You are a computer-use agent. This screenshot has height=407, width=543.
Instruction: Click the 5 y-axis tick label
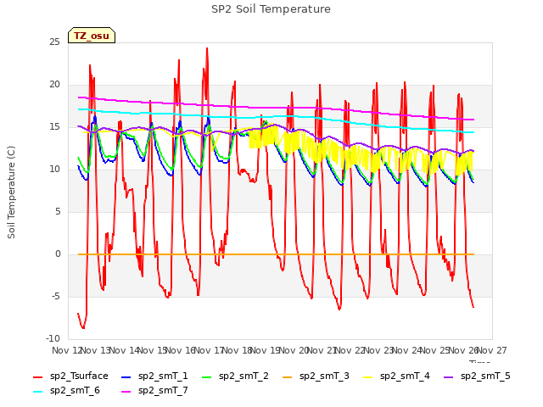coord(58,211)
